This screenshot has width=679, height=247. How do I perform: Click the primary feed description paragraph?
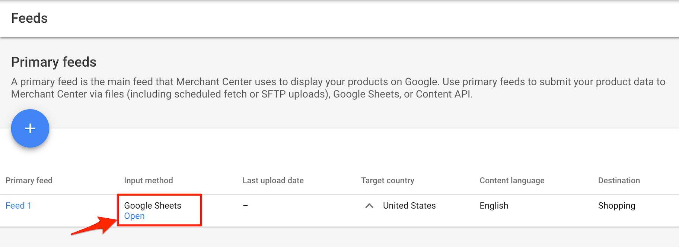click(x=335, y=88)
